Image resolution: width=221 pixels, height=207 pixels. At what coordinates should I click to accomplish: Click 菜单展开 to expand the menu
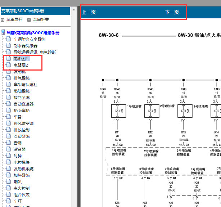click(14, 19)
